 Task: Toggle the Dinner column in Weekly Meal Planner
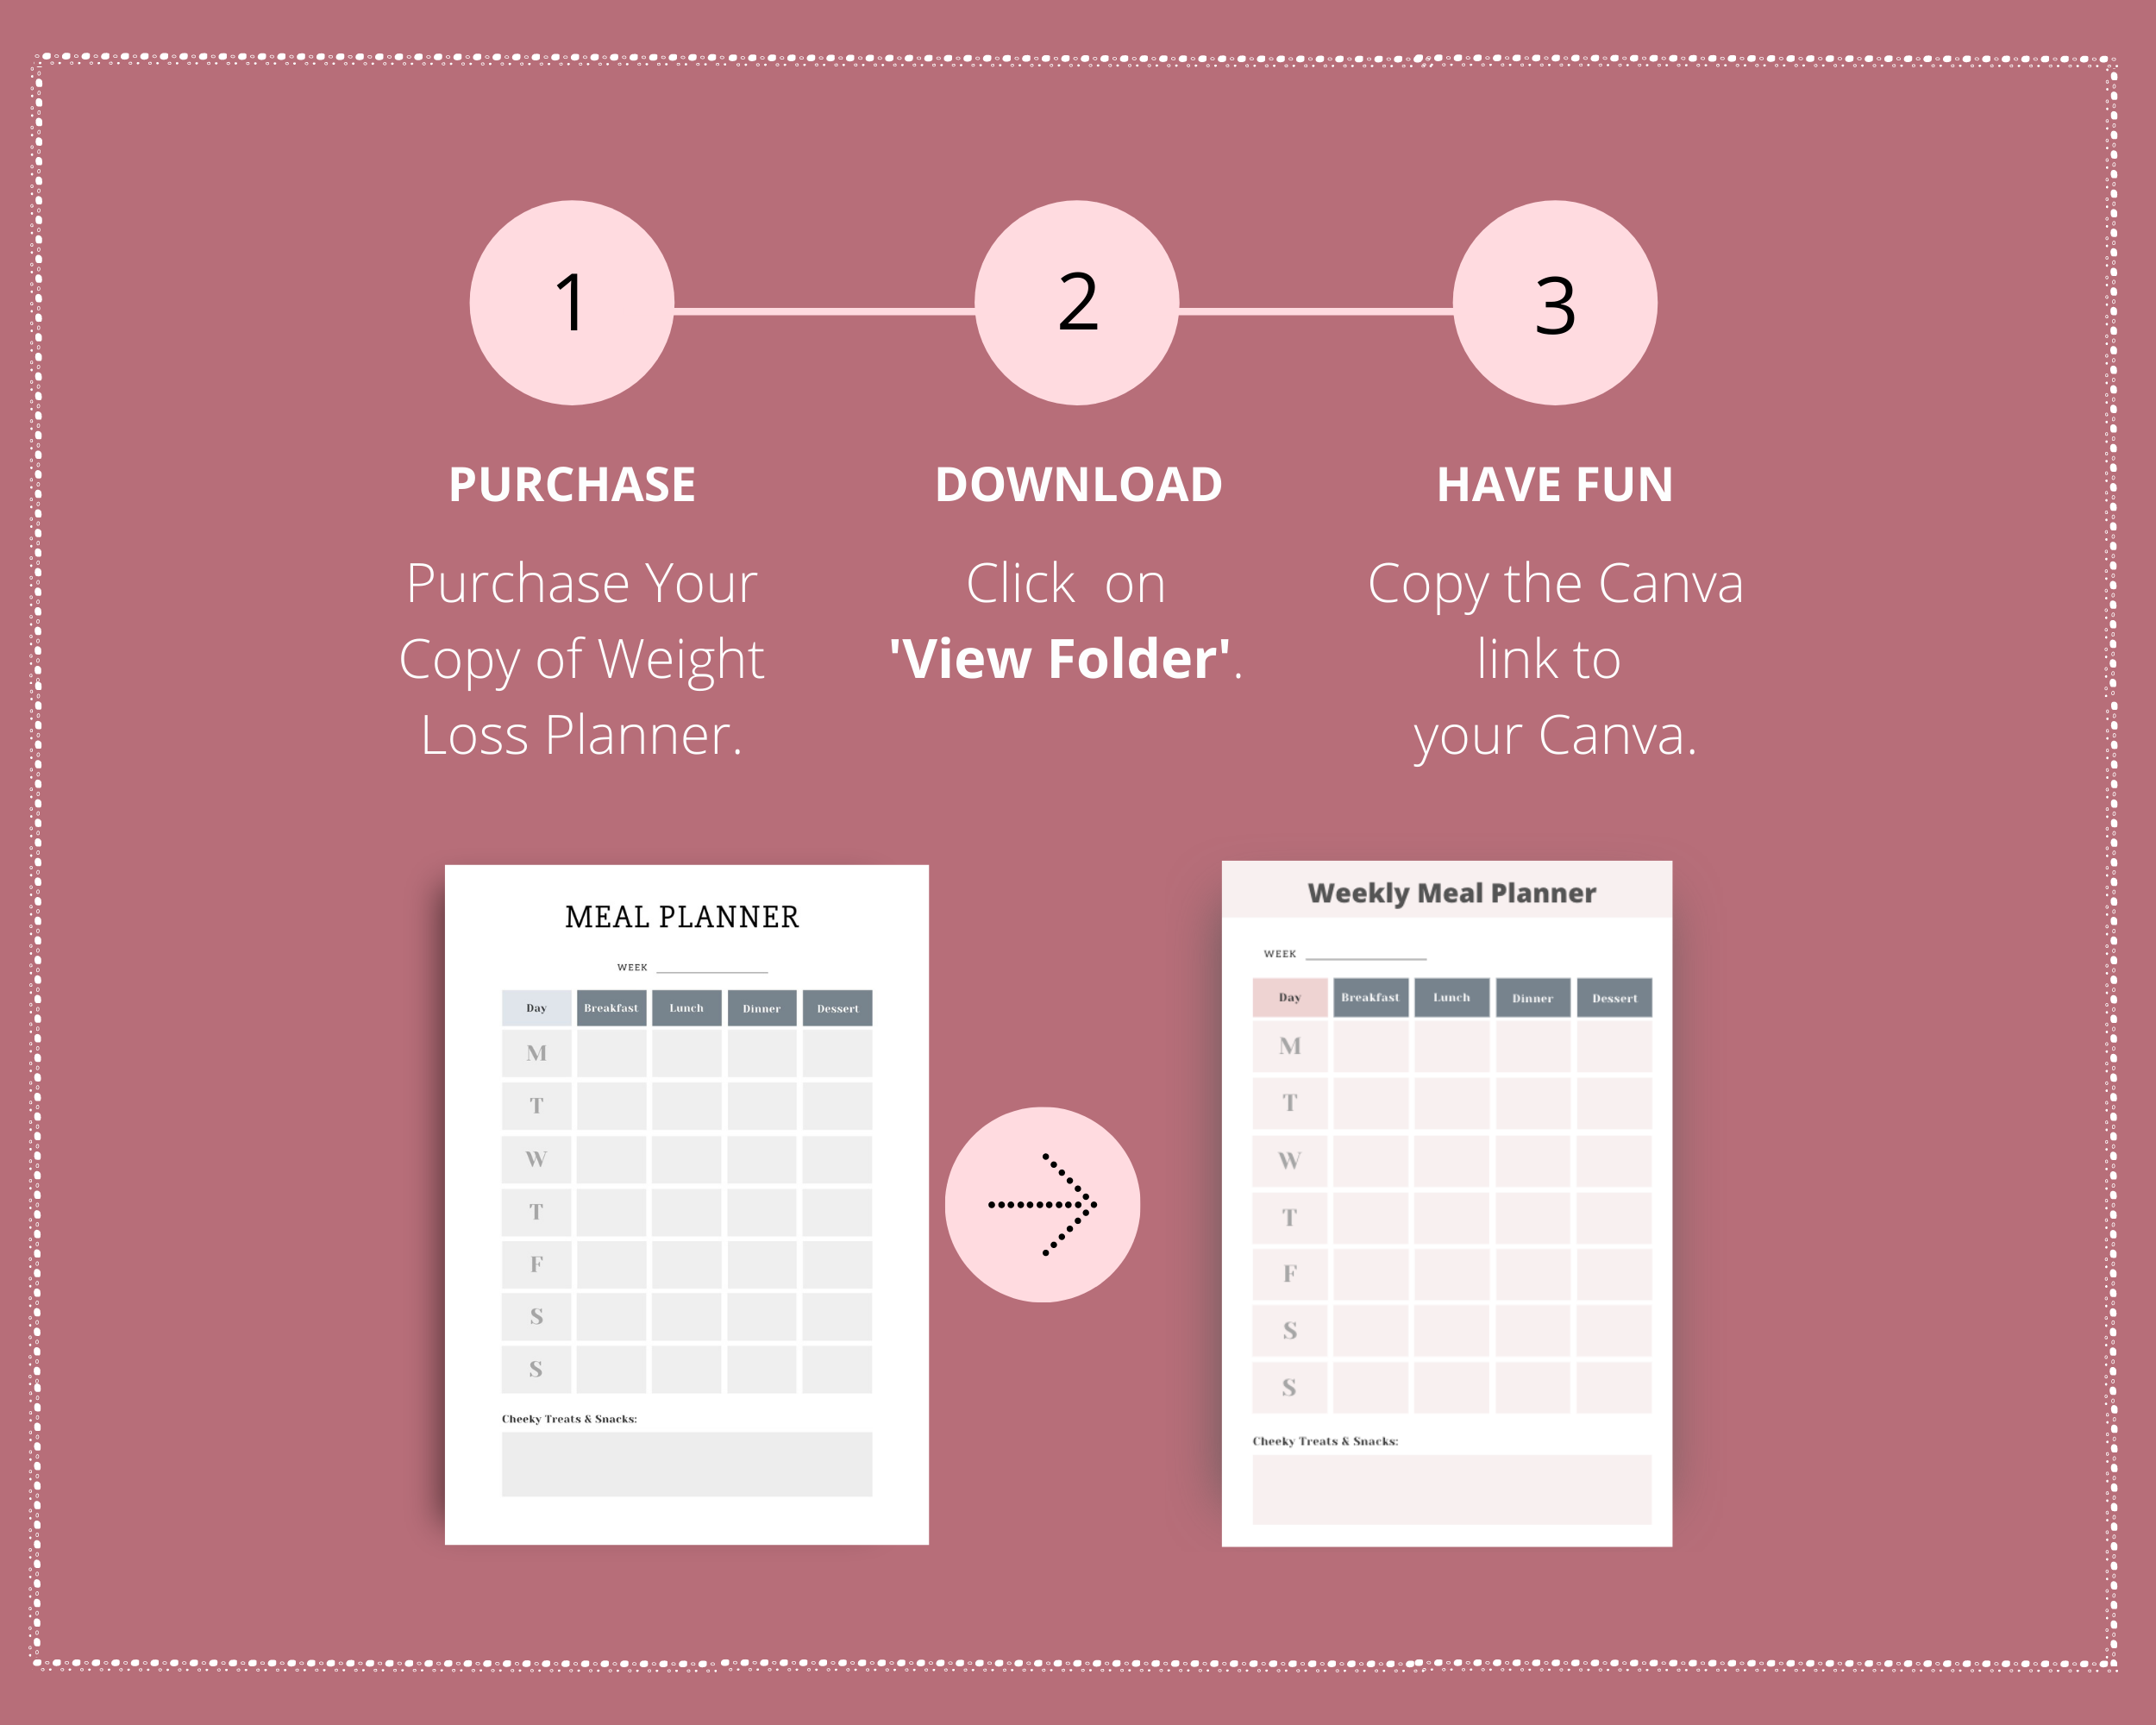(1522, 998)
